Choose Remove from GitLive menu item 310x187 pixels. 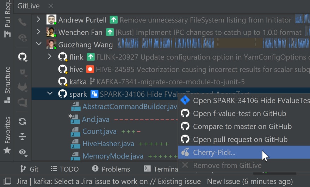[x=244, y=165]
